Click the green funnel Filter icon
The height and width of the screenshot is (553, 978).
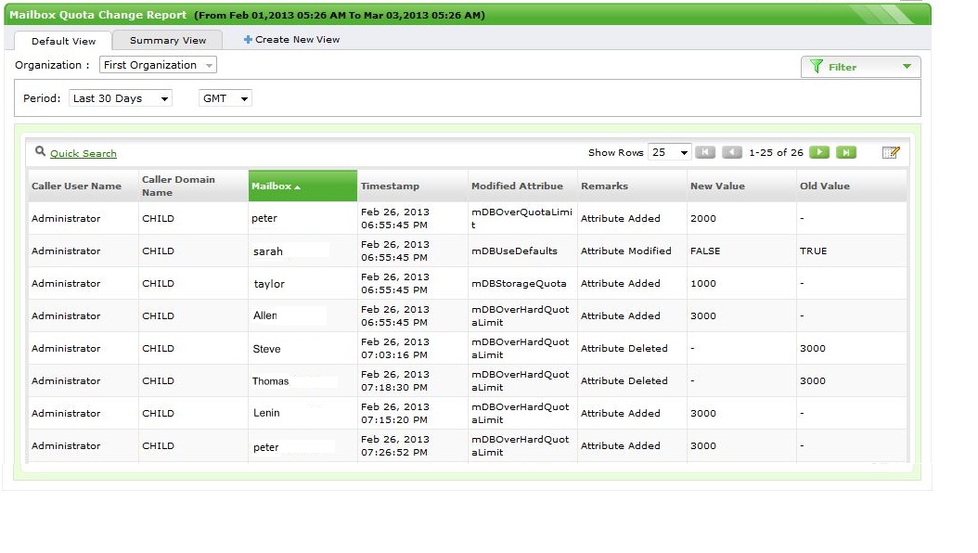817,67
